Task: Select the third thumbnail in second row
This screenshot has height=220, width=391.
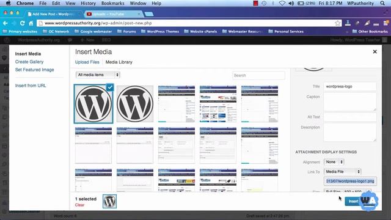Action: (177, 145)
